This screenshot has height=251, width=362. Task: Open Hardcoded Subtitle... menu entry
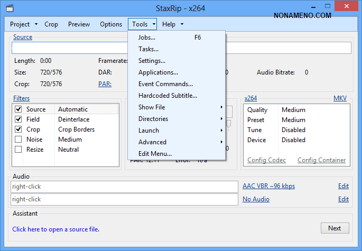point(168,96)
